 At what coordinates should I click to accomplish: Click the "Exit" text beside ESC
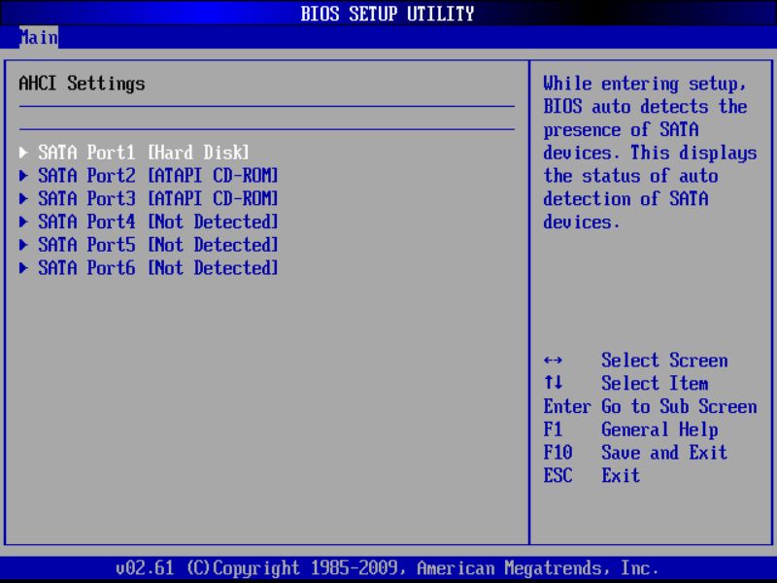pyautogui.click(x=621, y=475)
